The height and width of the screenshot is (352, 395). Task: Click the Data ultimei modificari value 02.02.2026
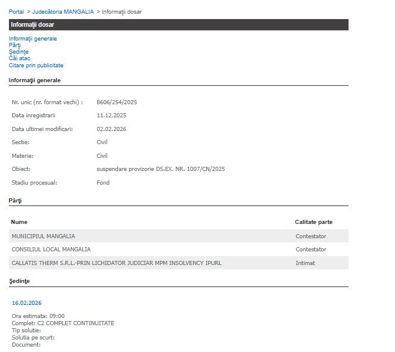tap(111, 129)
